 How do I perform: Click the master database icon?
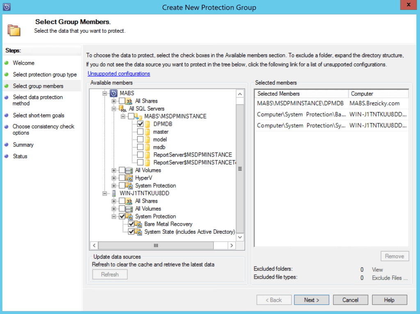pos(147,132)
